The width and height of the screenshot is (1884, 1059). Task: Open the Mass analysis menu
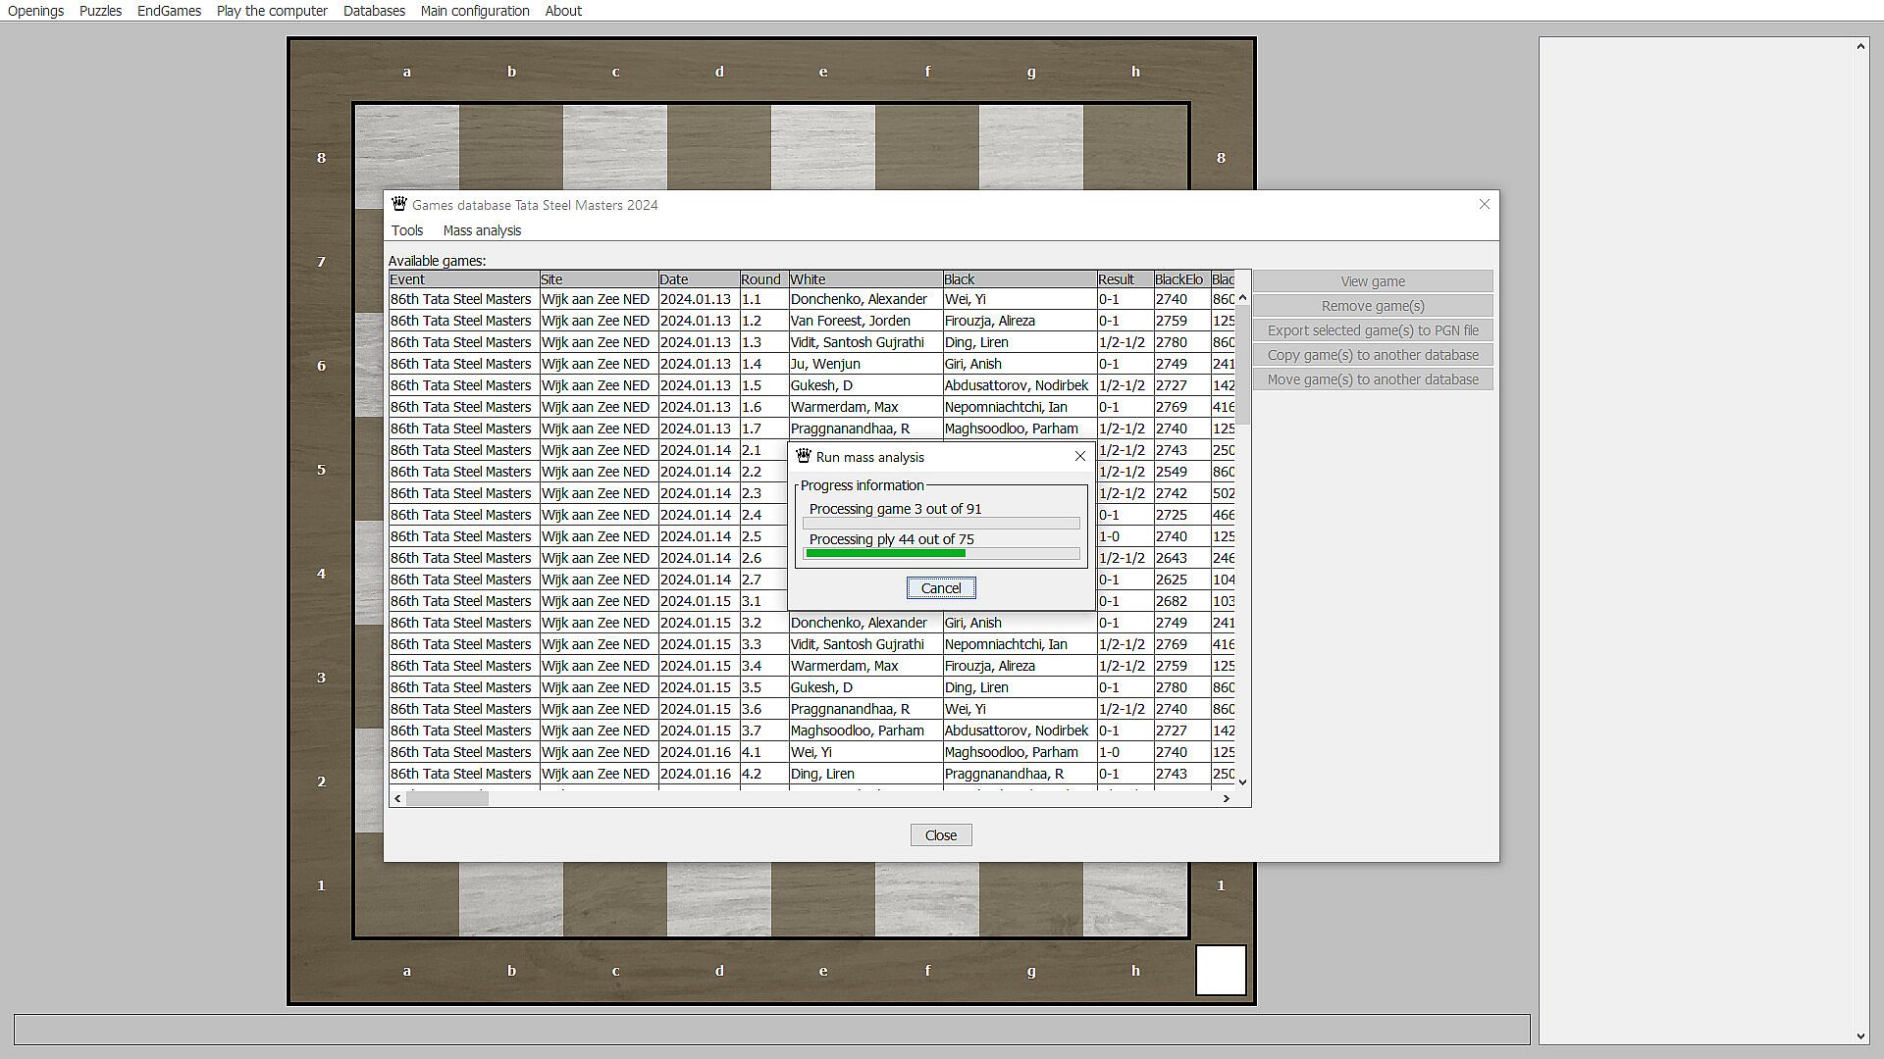point(482,230)
